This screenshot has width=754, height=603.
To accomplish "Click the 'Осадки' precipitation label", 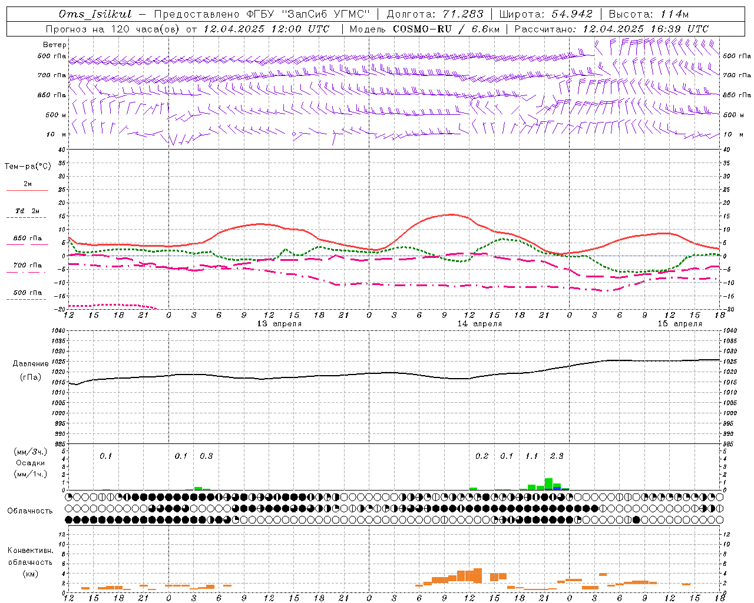I will 31,463.
